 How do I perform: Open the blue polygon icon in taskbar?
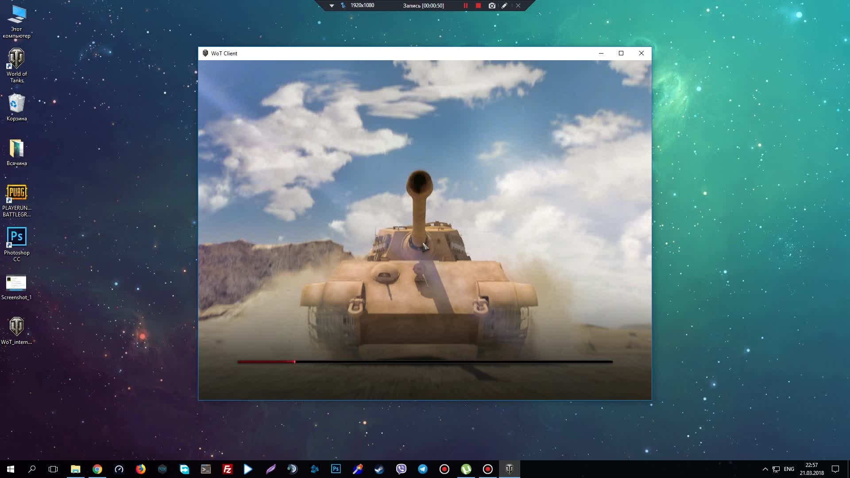click(314, 469)
